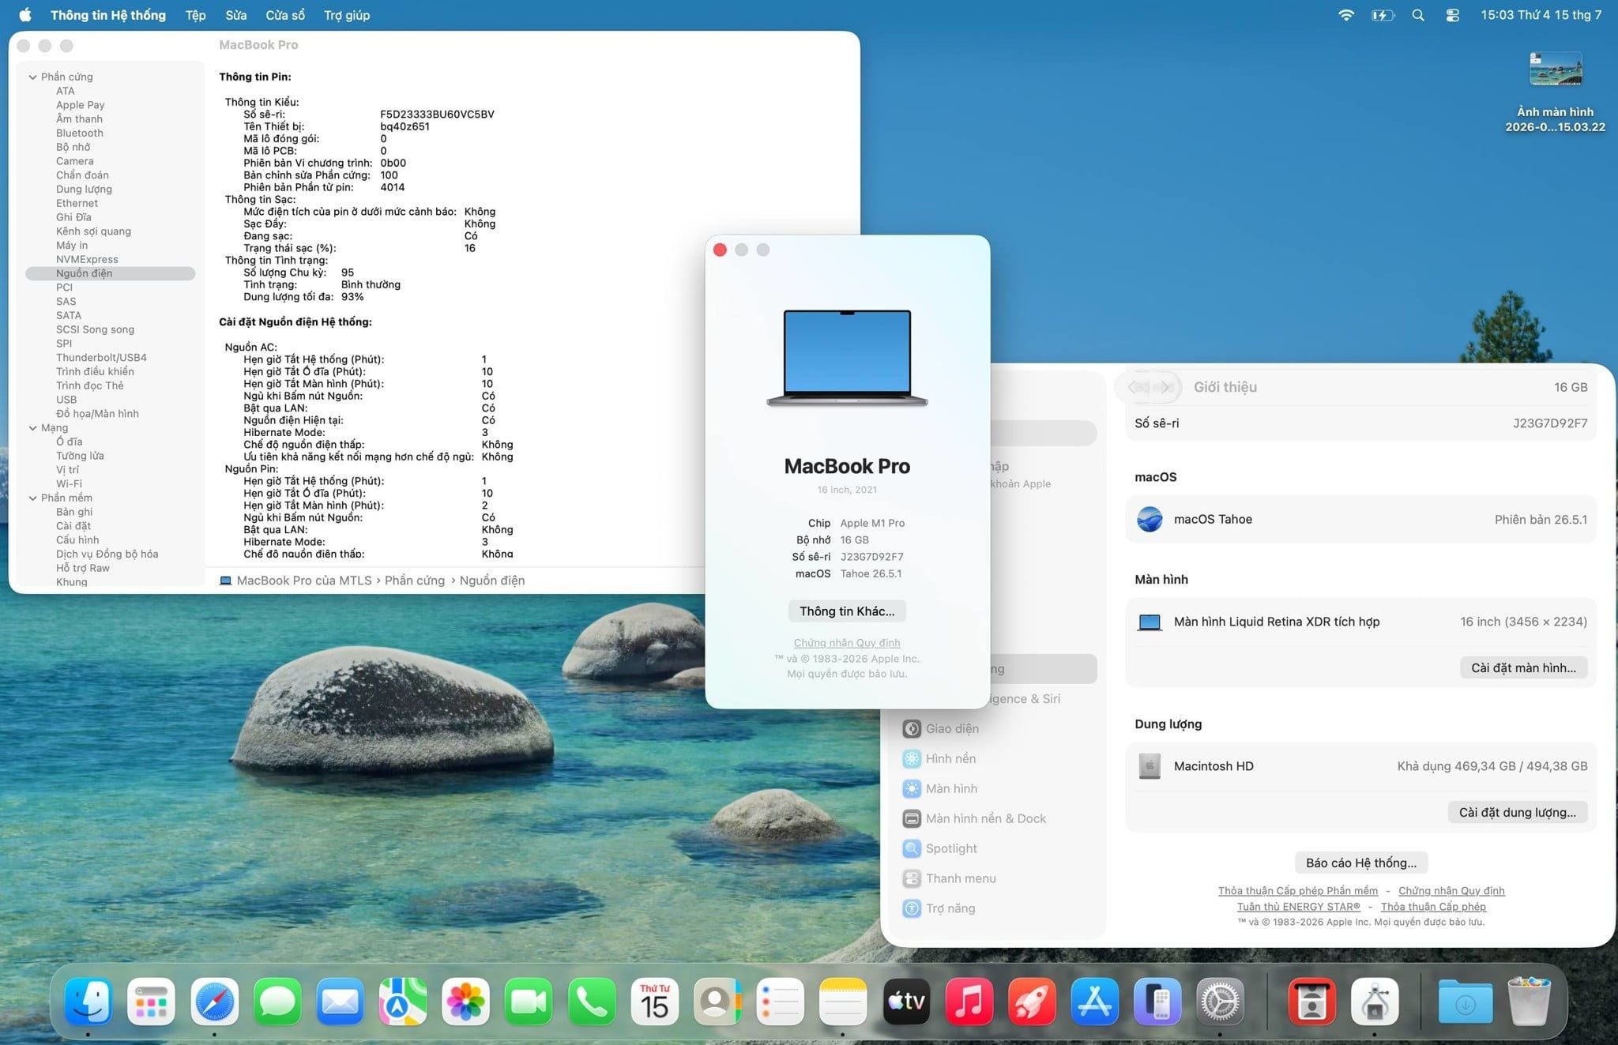Open Finder from the Dock
The height and width of the screenshot is (1045, 1618).
tap(88, 1002)
